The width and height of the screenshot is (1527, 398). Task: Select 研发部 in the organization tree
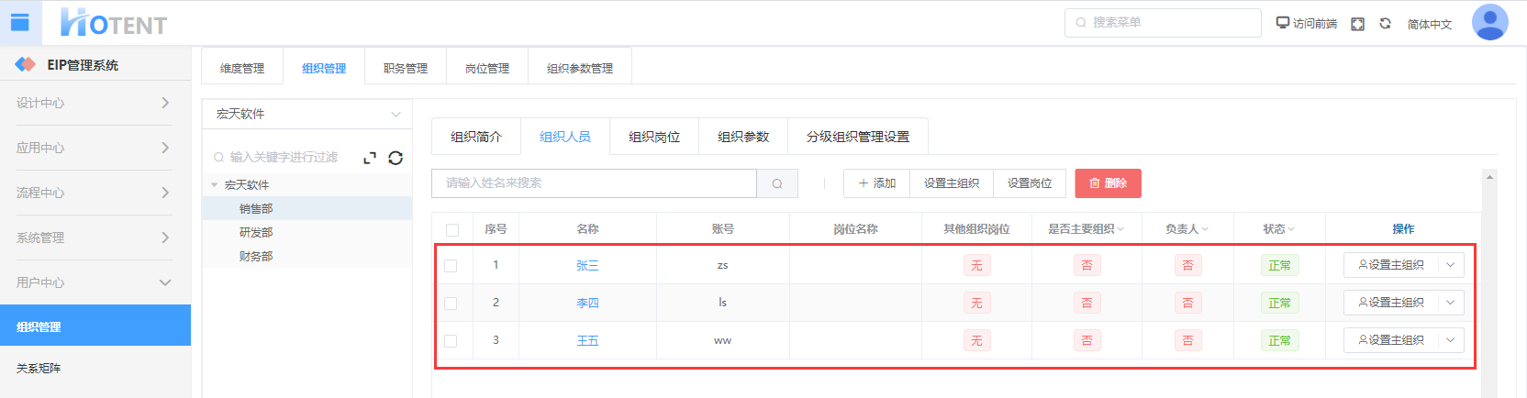point(256,233)
